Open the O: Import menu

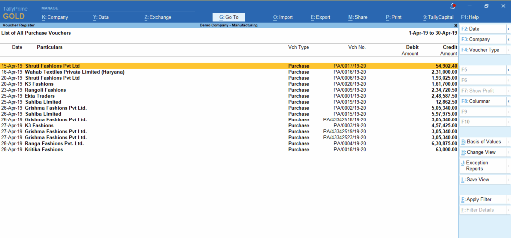point(283,17)
